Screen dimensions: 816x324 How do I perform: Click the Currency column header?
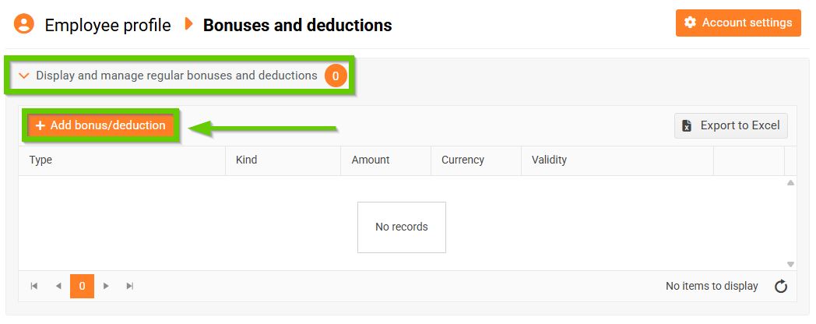point(463,160)
